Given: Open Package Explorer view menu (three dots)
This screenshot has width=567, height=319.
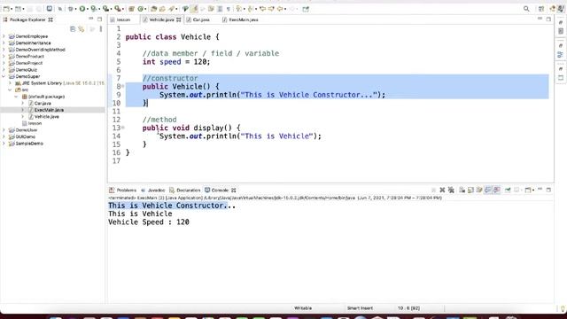Looking at the screenshot, I should (x=101, y=29).
